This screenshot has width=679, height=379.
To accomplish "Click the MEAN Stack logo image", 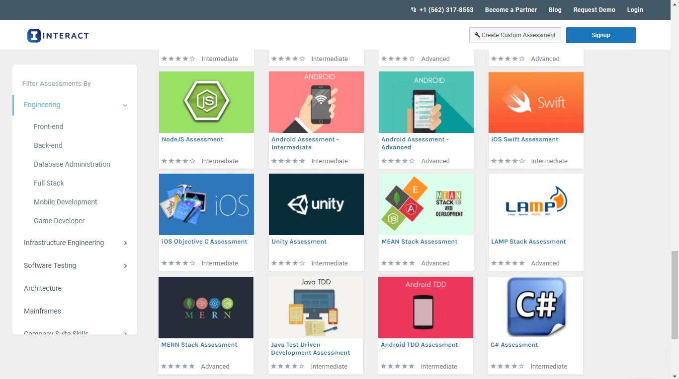I will point(426,204).
